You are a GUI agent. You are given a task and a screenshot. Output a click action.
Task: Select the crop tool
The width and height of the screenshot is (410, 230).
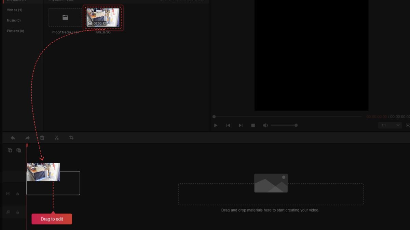coord(71,138)
